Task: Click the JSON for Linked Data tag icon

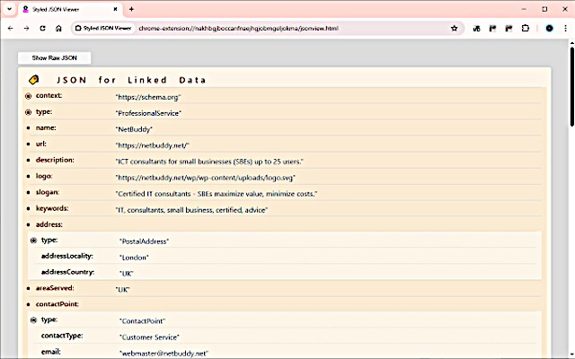Action: coord(34,80)
